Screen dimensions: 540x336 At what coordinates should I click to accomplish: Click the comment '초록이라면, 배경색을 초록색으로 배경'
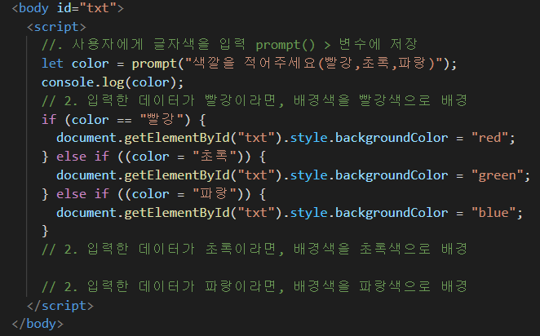pos(336,249)
